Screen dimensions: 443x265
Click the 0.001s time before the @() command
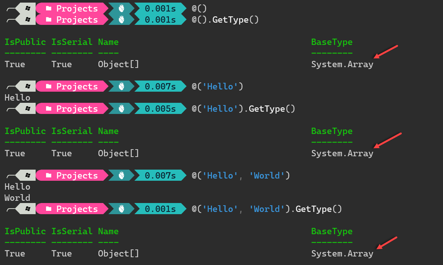click(x=160, y=9)
